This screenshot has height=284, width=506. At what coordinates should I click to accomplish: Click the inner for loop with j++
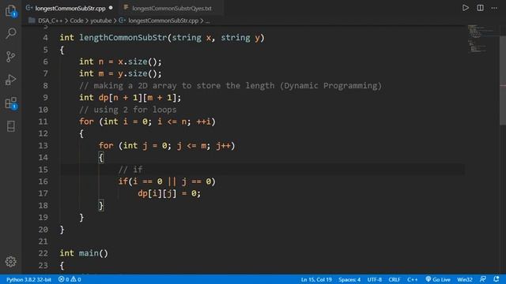[x=167, y=145]
